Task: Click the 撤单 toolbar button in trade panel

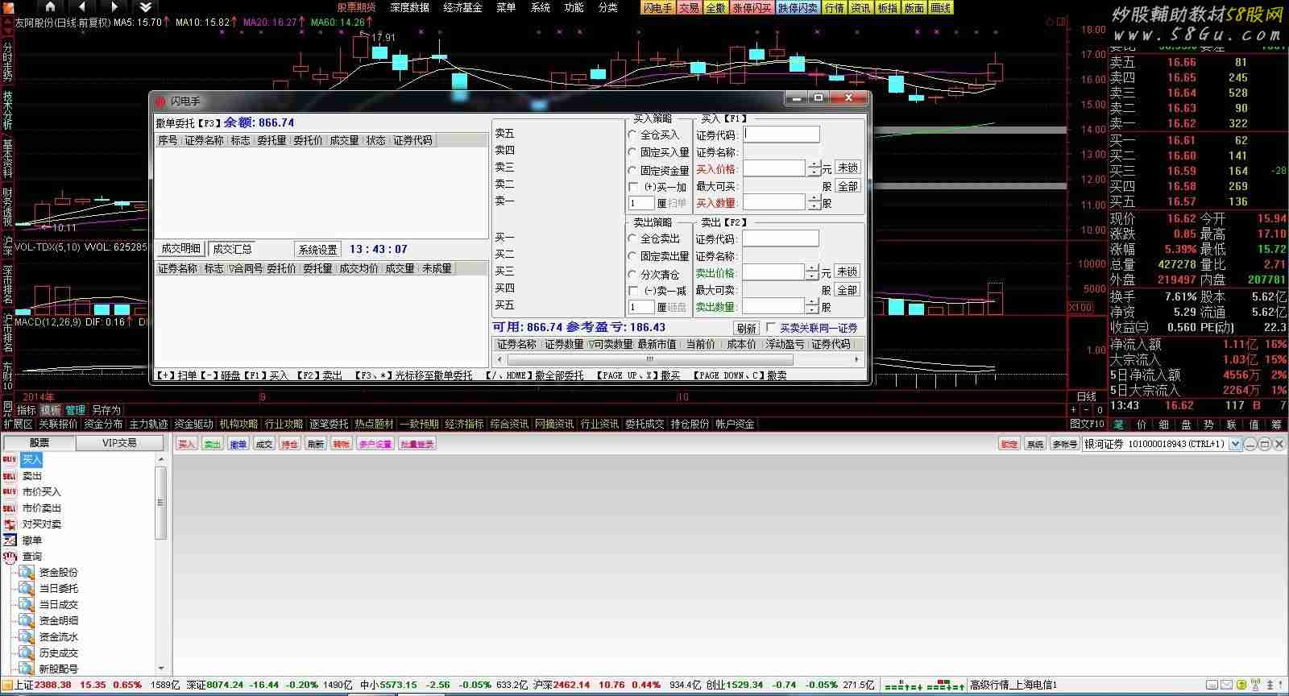Action: click(238, 444)
